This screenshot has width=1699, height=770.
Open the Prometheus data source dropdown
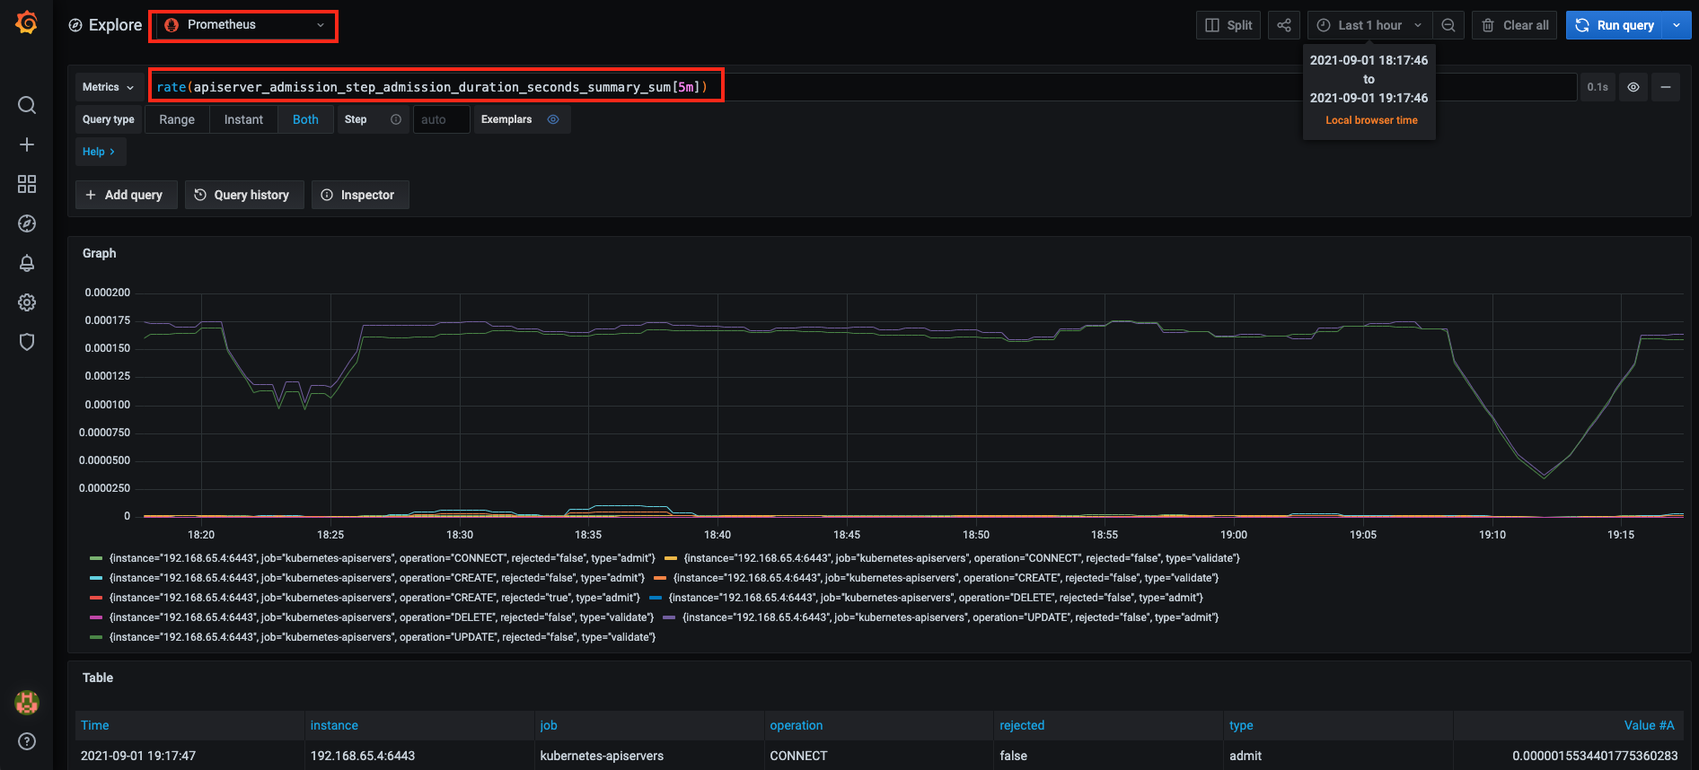[243, 25]
